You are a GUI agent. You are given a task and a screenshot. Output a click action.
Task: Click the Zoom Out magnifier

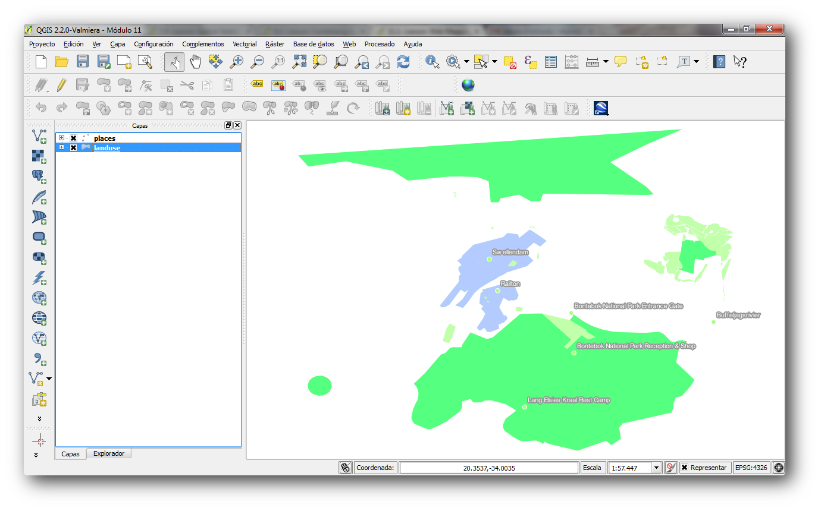(257, 61)
